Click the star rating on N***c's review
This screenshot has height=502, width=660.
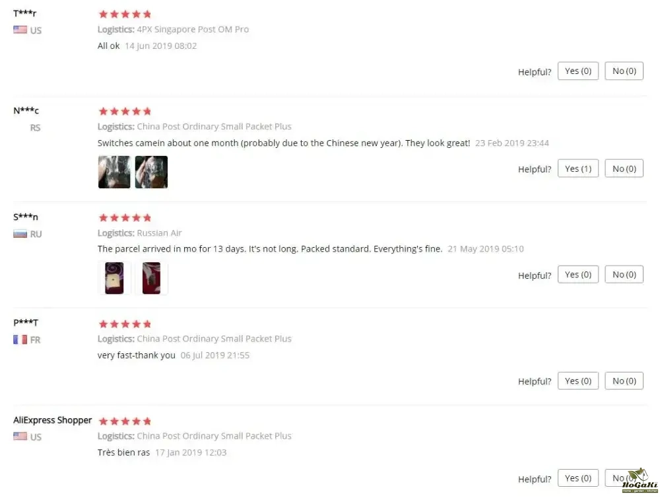[x=125, y=111]
